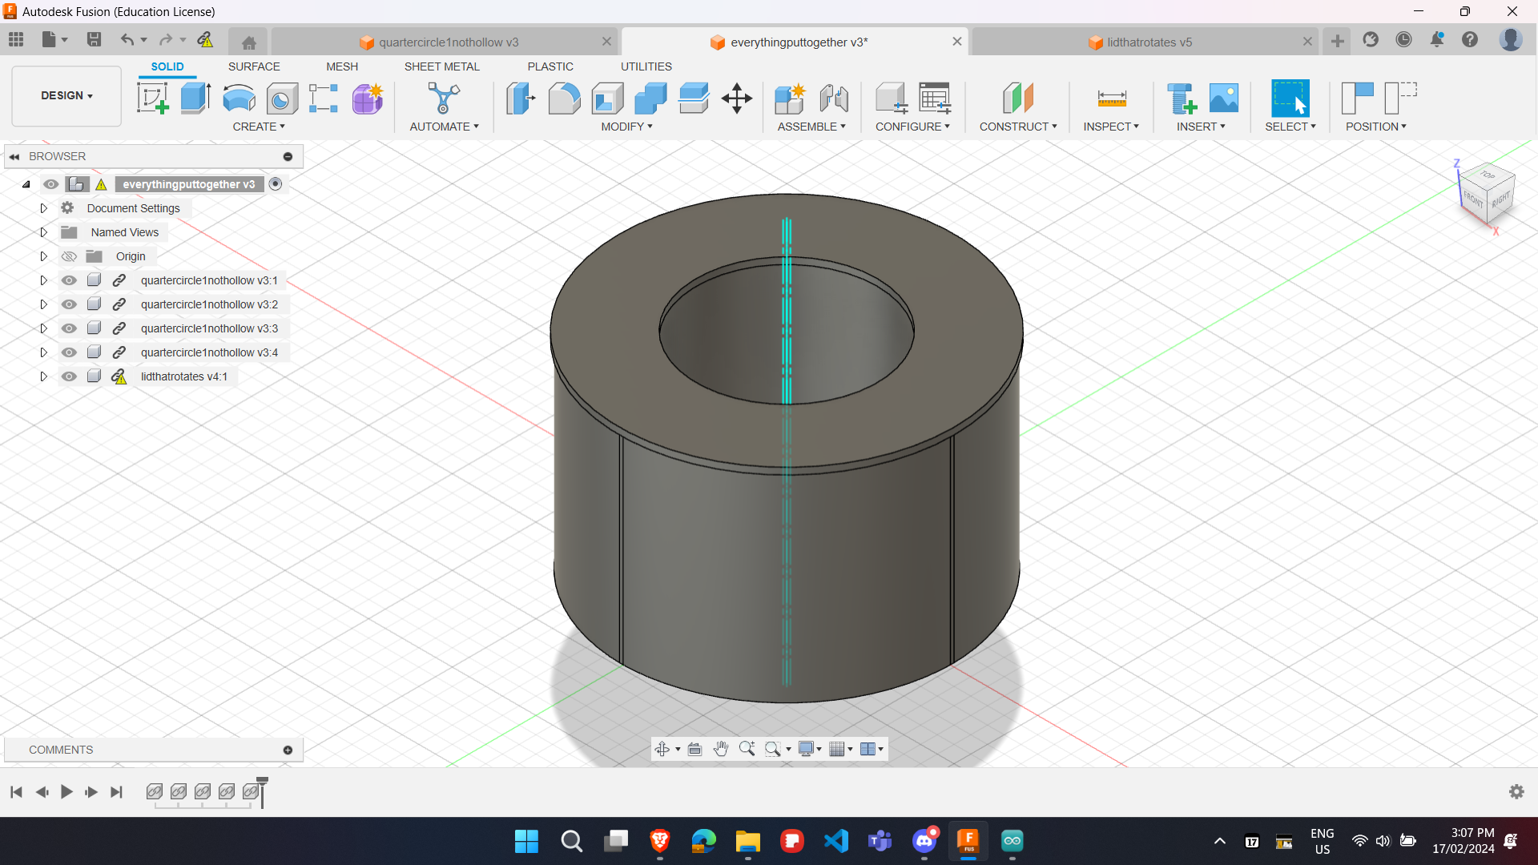Hide quartercircle1nothollow v3:1 component visibility
This screenshot has width=1538, height=865.
[x=70, y=280]
